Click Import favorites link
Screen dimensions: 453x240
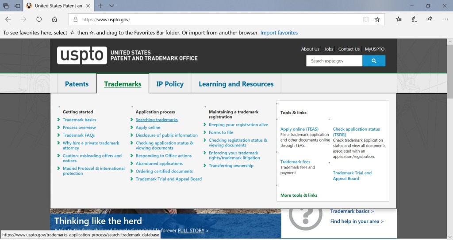pyautogui.click(x=279, y=33)
